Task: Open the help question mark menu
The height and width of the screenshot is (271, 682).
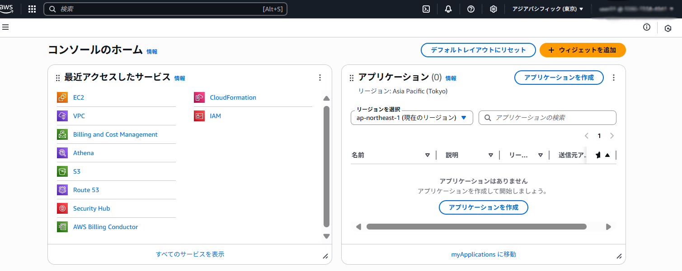Action: pyautogui.click(x=471, y=9)
